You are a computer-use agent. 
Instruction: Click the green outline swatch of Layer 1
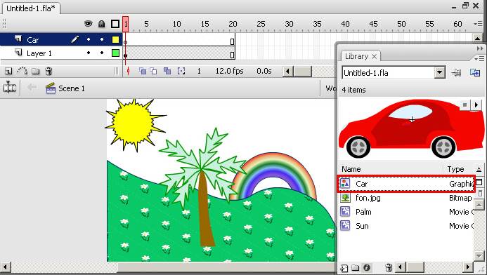(x=115, y=53)
